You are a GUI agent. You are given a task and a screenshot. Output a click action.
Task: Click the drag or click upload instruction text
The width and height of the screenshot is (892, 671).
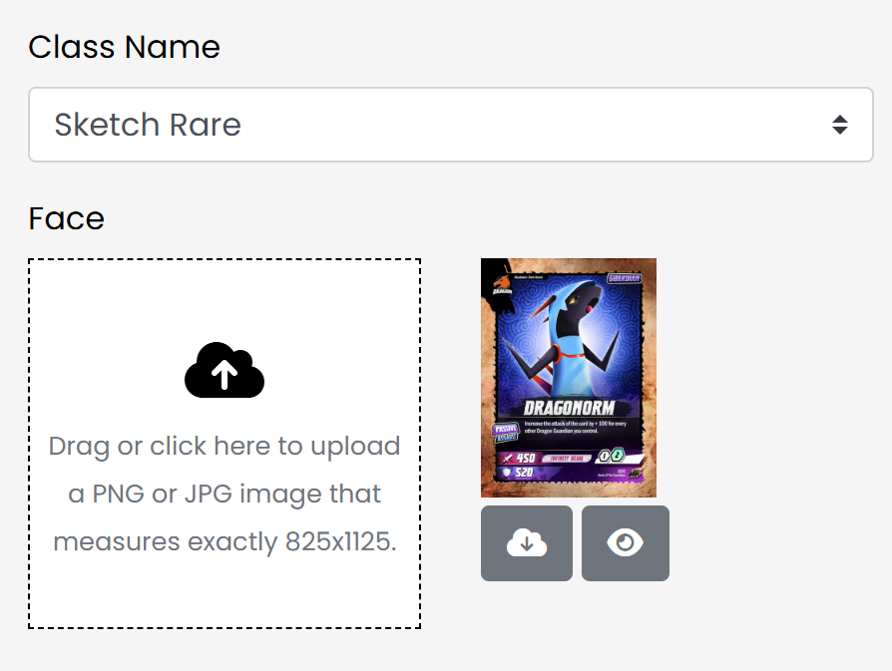224,494
